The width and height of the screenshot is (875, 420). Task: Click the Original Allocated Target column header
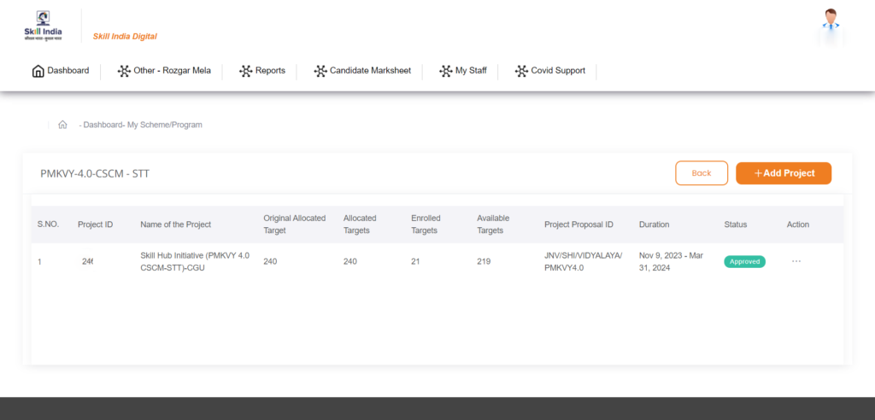point(295,225)
